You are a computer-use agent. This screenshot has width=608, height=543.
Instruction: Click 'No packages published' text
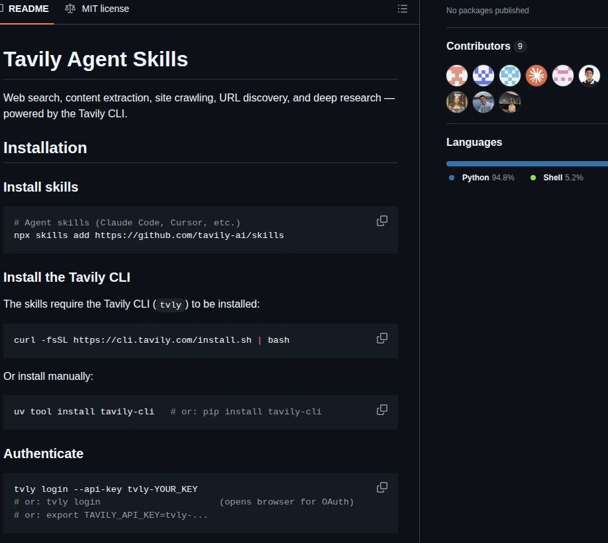(487, 11)
